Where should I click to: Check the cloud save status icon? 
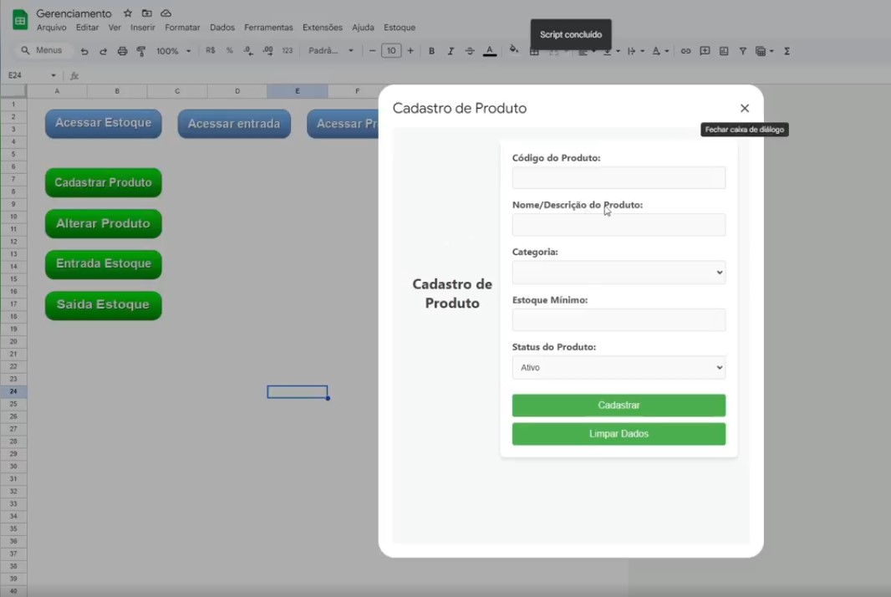pyautogui.click(x=166, y=13)
